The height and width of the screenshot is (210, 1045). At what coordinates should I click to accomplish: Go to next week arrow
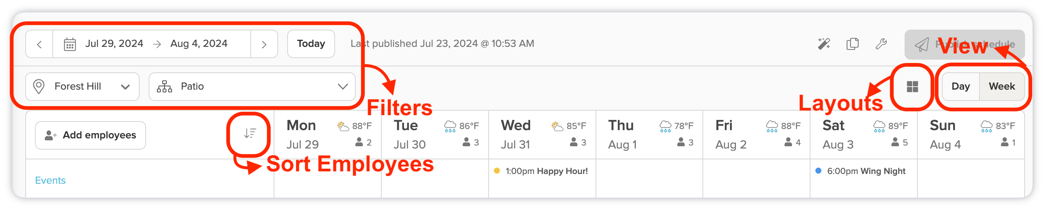264,44
